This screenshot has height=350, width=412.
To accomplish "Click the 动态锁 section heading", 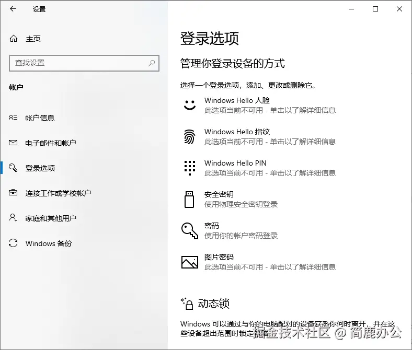I will [214, 304].
